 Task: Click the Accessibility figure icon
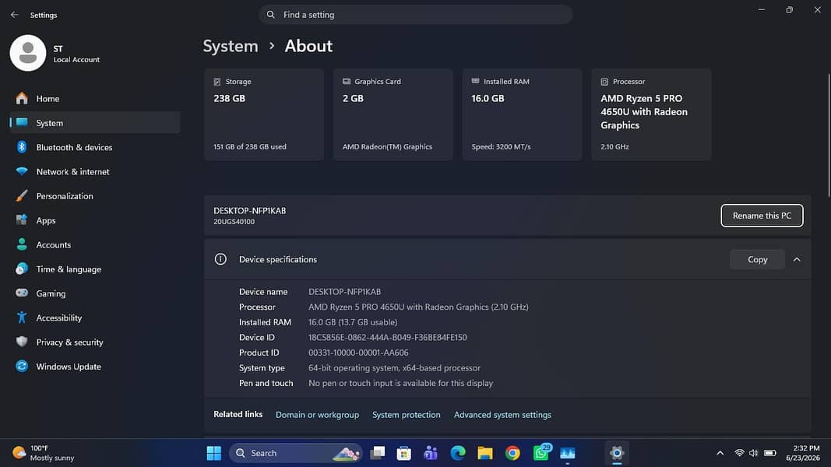pos(22,317)
